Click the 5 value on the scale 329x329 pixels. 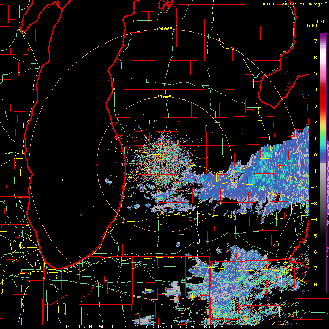pyautogui.click(x=315, y=73)
